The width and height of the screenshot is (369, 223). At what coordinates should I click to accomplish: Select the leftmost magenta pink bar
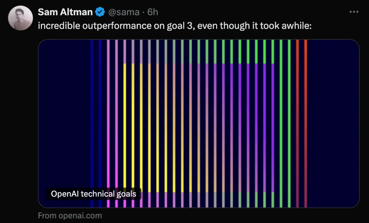click(108, 124)
